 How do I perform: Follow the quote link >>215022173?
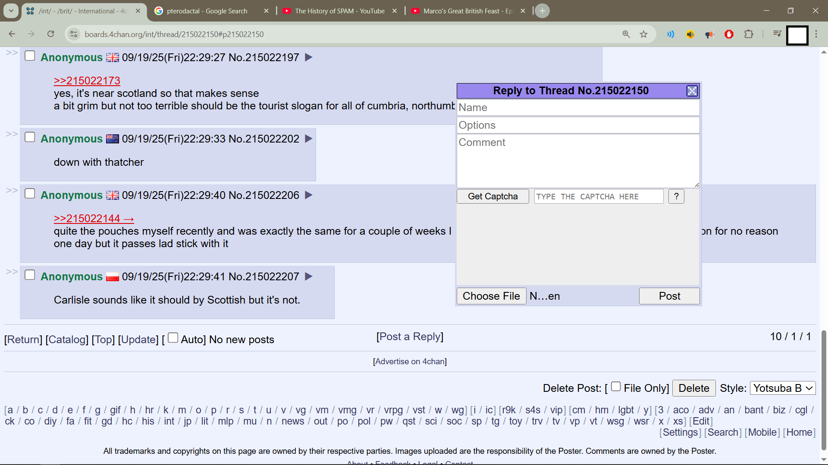87,81
